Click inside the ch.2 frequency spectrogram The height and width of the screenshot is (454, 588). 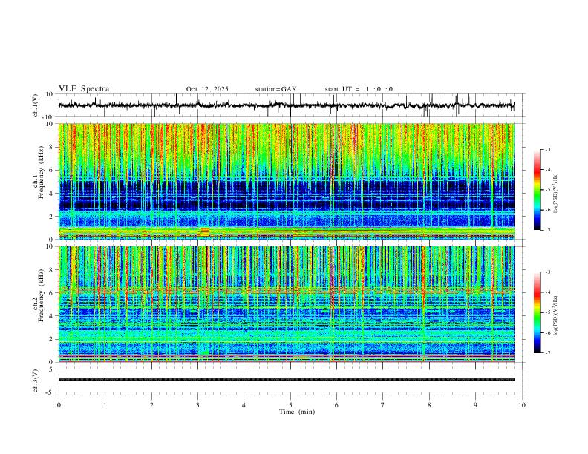(x=286, y=304)
